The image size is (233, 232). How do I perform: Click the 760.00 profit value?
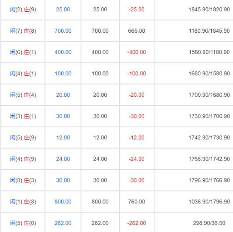pos(136,202)
